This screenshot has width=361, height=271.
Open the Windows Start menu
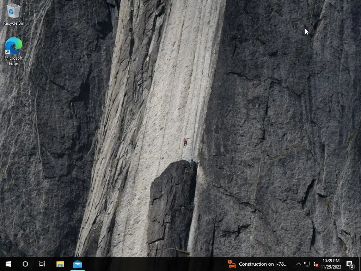(x=8, y=264)
